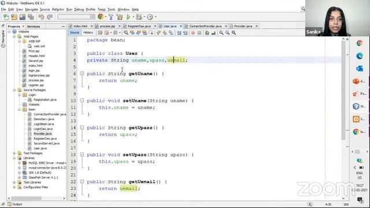Select Registration.java in the project tree
Viewport: 370px width, 208px height.
[45, 100]
